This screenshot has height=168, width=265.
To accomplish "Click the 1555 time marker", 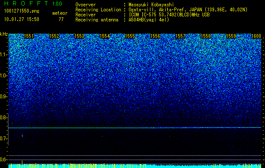I will pos(130,36).
